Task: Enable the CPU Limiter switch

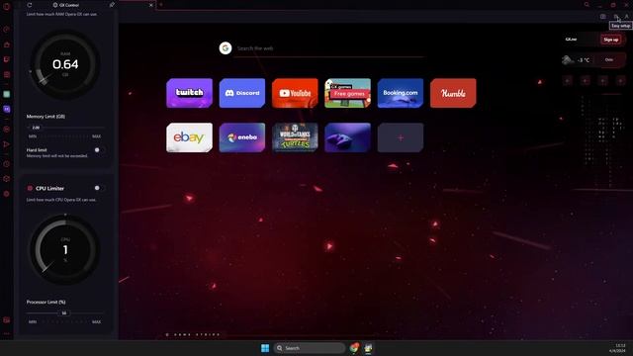Action: pos(99,188)
